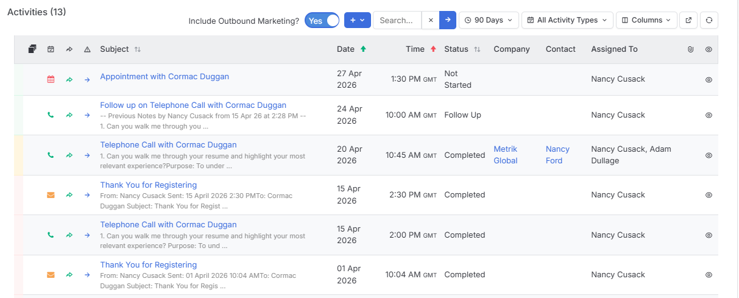Click the Not Started status cell

pyautogui.click(x=458, y=79)
